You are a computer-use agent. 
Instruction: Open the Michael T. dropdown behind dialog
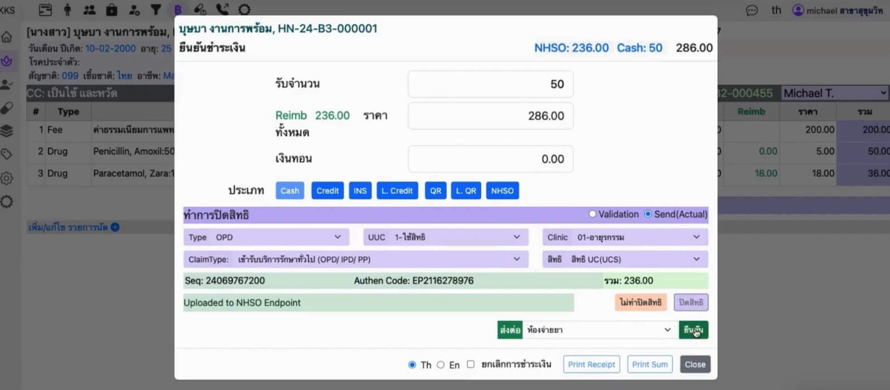[x=835, y=93]
